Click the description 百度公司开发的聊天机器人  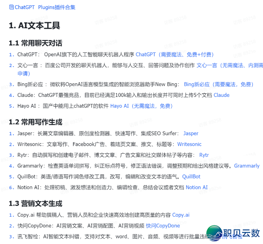click(76, 65)
